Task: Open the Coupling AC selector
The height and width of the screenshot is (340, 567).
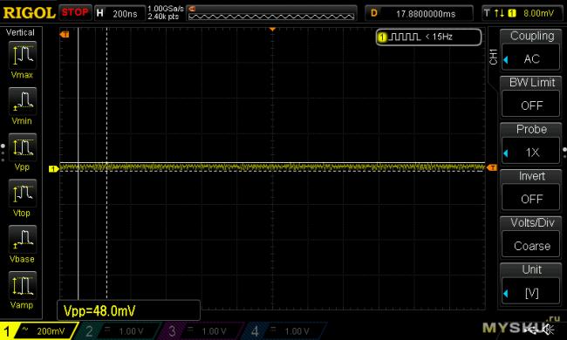Action: coord(531,50)
